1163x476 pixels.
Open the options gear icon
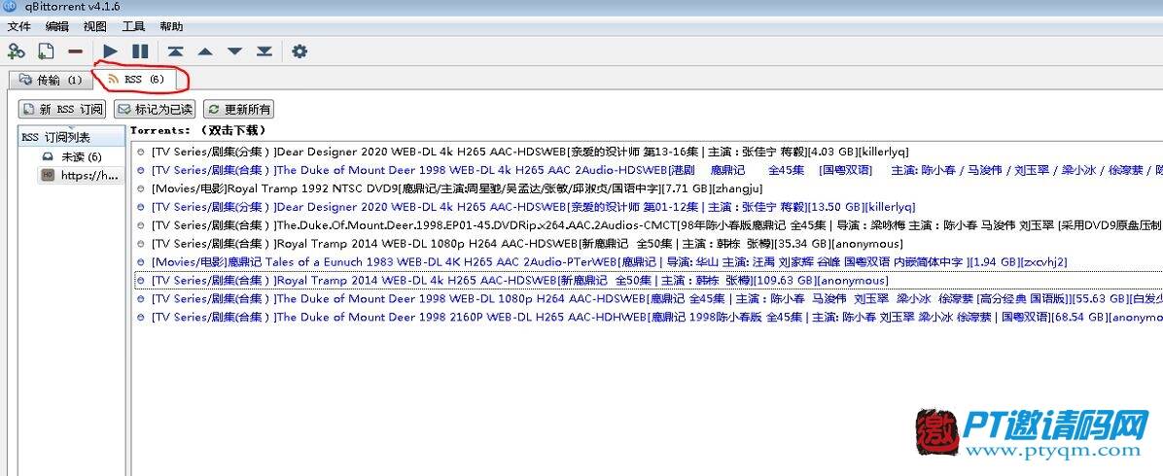[x=300, y=51]
